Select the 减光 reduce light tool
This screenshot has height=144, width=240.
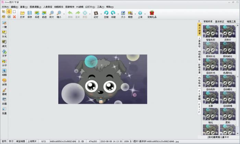4,44
